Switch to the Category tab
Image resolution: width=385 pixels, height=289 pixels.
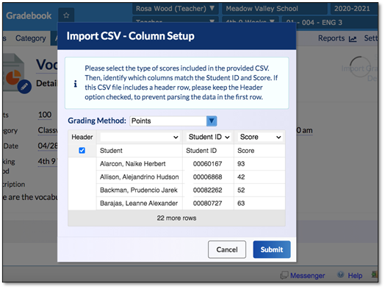pos(31,38)
